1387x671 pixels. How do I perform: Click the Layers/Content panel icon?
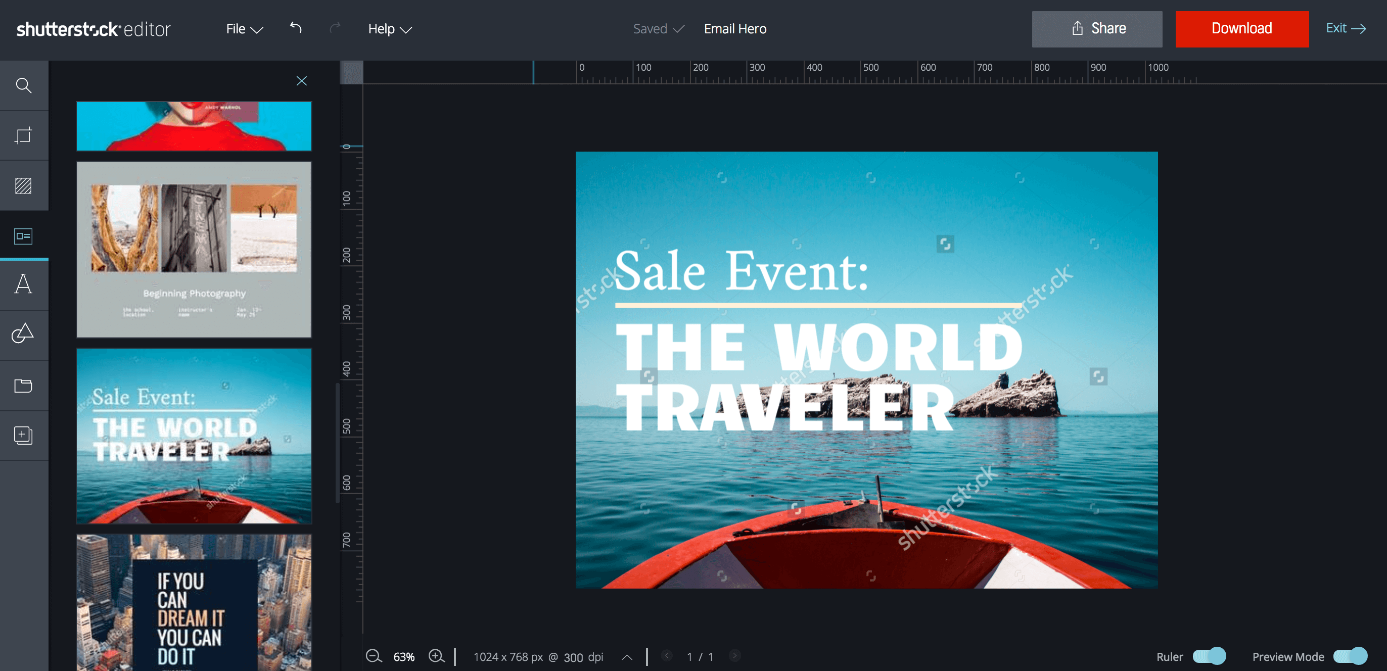tap(24, 235)
